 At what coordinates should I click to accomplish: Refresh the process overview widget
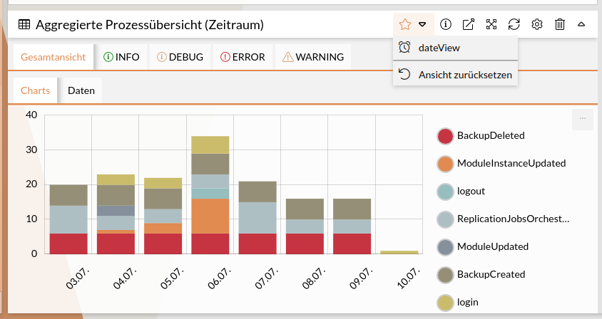(514, 24)
